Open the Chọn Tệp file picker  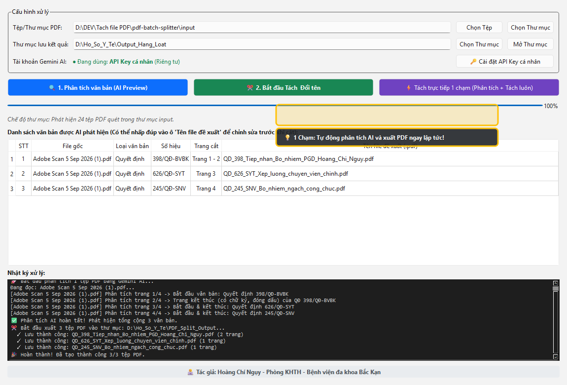click(479, 28)
